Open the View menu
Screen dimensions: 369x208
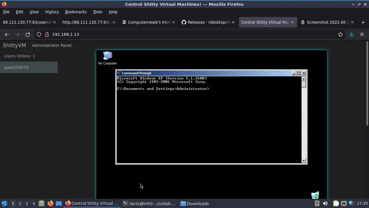coord(34,12)
